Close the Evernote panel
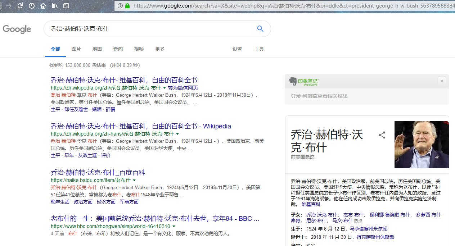This screenshot has height=246, width=455. click(442, 81)
